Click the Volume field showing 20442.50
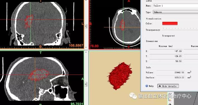 pos(167,73)
